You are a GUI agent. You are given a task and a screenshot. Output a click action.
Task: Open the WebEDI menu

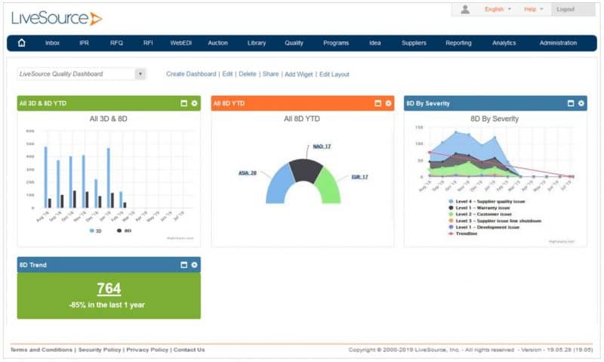coord(180,43)
